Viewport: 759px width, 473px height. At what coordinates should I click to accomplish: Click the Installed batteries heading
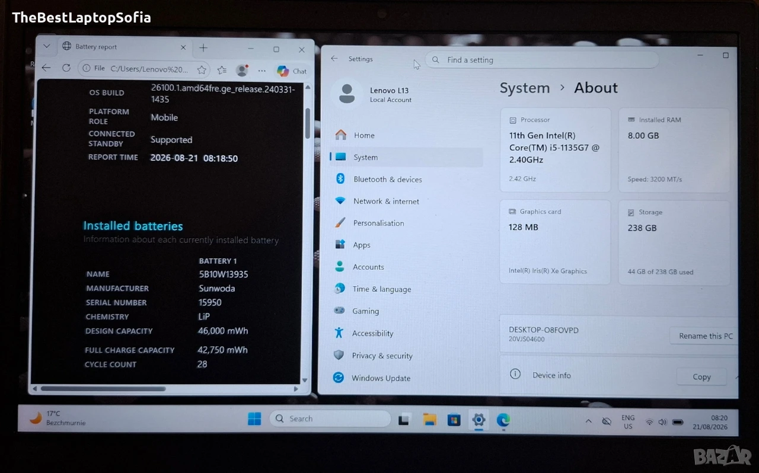(133, 226)
